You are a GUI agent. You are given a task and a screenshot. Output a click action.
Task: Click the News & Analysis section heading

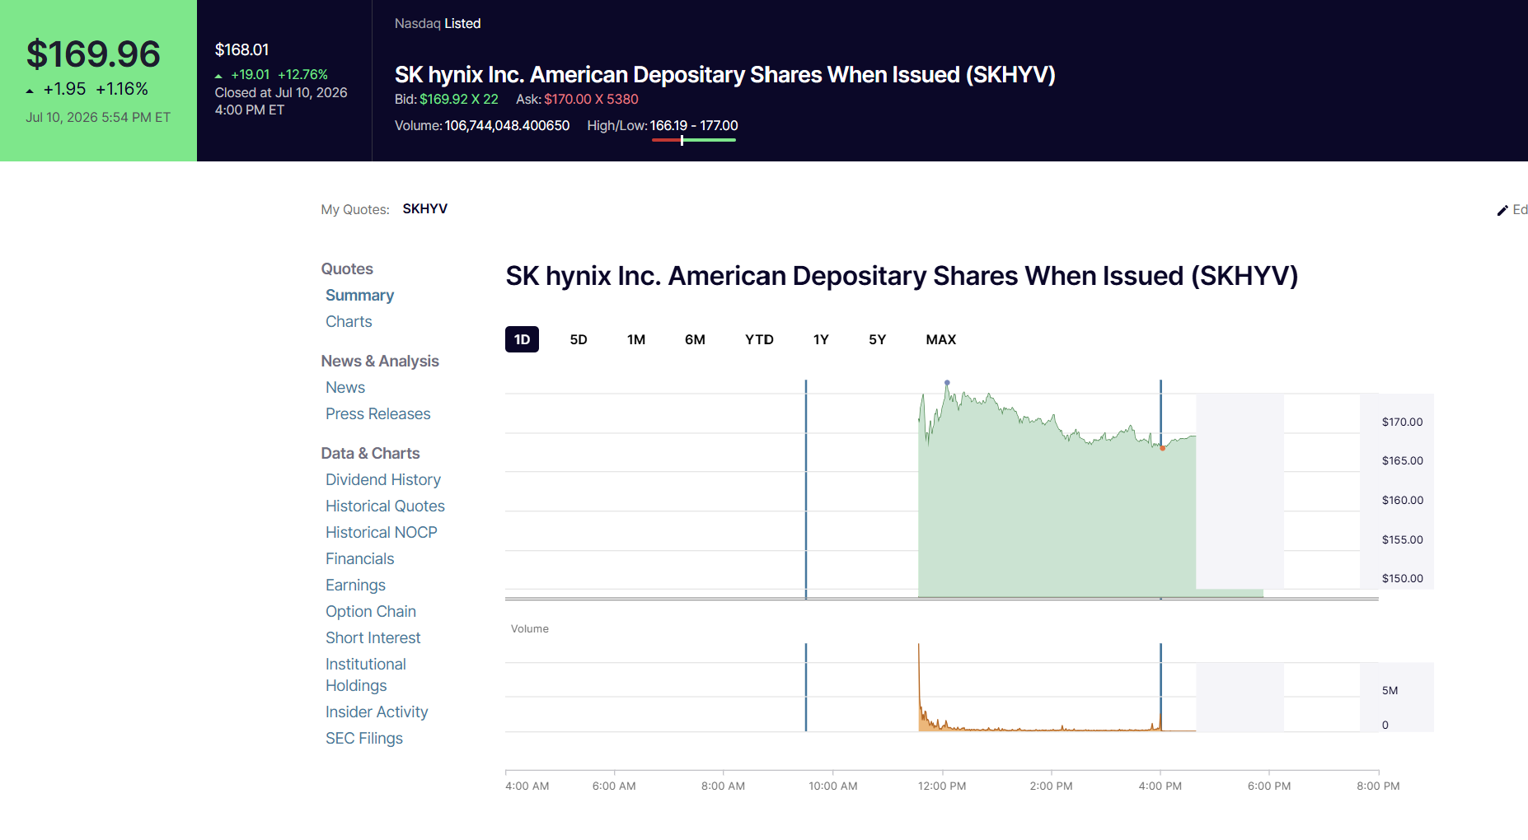(x=379, y=361)
